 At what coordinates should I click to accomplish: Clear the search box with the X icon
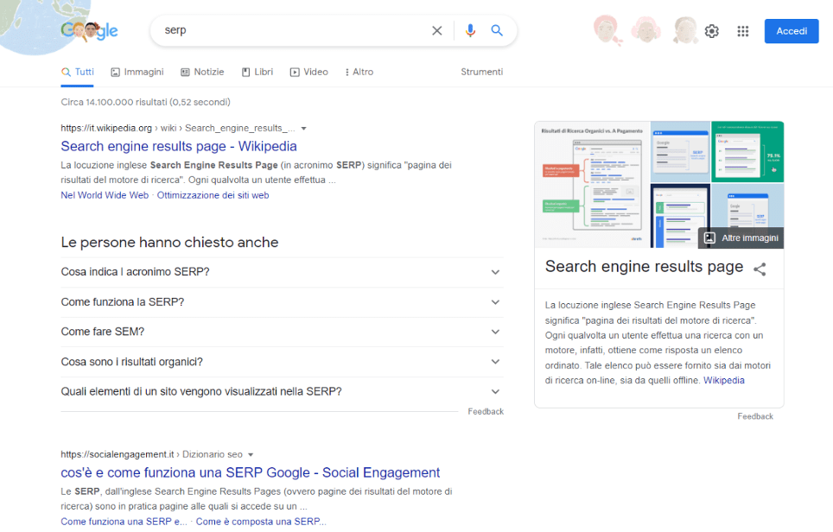coord(436,31)
